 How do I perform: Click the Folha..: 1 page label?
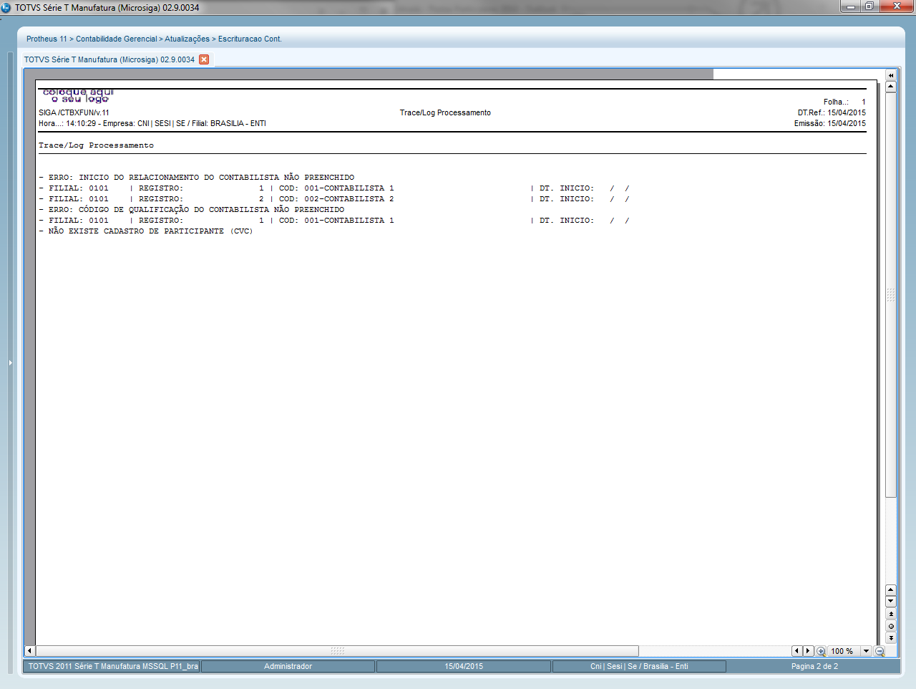844,102
